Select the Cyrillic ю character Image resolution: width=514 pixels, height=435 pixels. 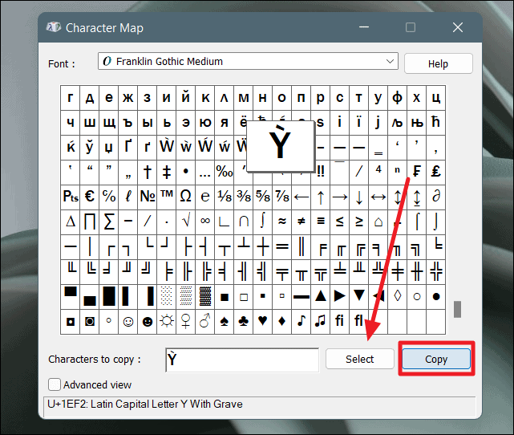205,122
